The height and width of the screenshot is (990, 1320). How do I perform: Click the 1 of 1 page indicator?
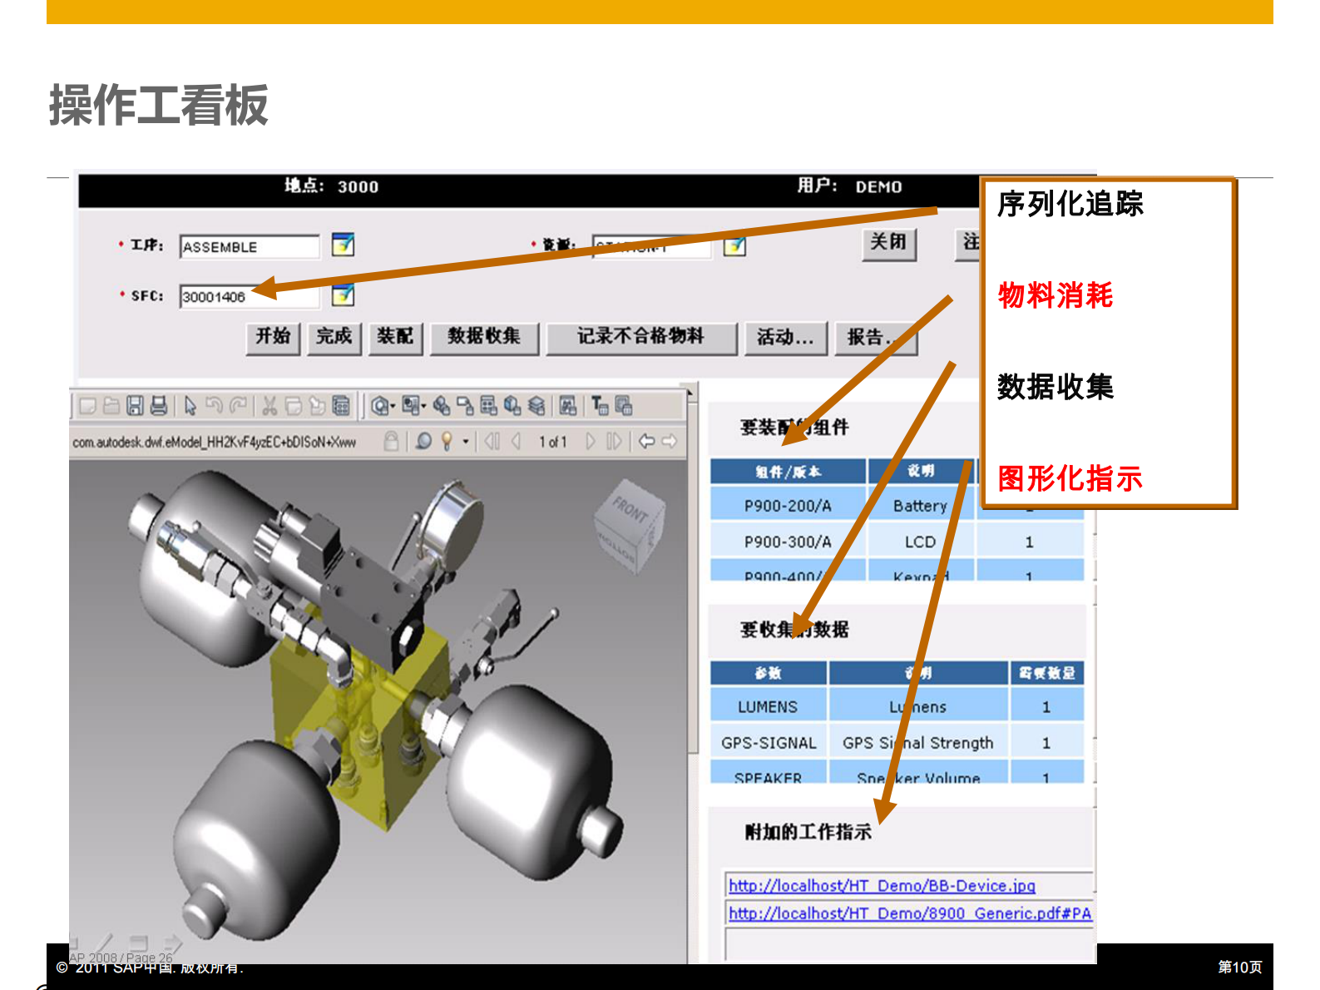pyautogui.click(x=552, y=442)
